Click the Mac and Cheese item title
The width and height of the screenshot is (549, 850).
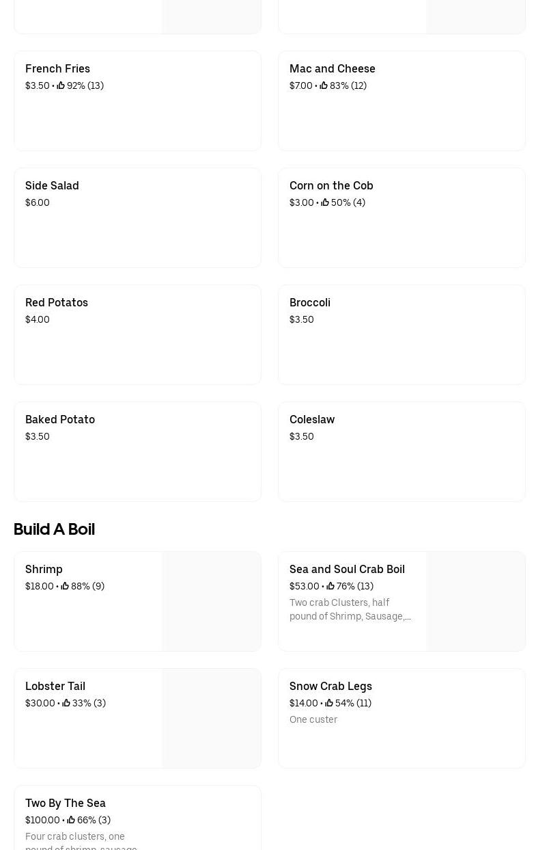pyautogui.click(x=333, y=68)
